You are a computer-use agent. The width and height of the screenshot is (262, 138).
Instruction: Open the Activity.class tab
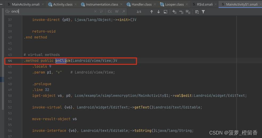(63, 4)
